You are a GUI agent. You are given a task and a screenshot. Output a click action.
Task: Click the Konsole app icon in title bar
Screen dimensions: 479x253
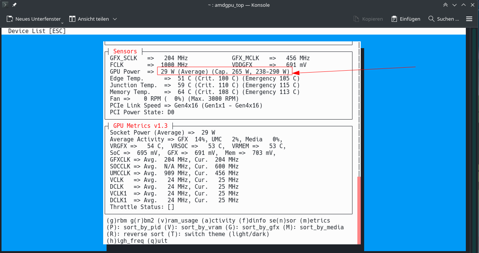(5, 5)
